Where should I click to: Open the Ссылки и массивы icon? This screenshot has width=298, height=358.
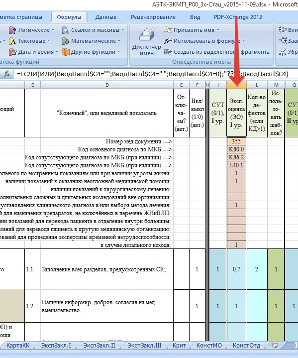pyautogui.click(x=65, y=30)
